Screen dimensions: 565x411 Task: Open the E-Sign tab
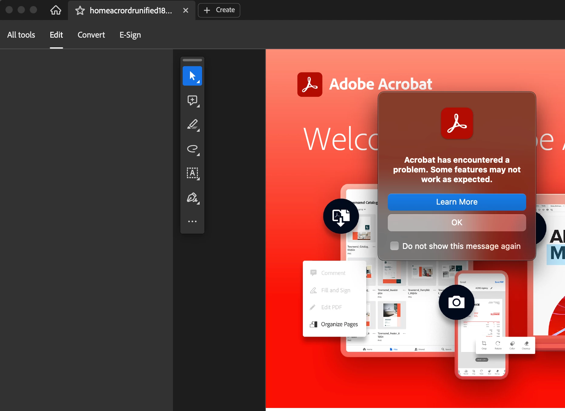pyautogui.click(x=130, y=35)
